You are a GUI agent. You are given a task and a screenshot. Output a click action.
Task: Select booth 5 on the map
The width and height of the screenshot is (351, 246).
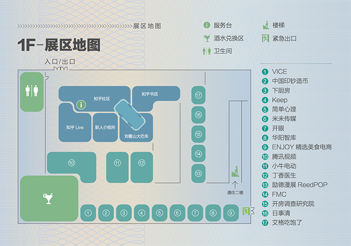point(159,213)
